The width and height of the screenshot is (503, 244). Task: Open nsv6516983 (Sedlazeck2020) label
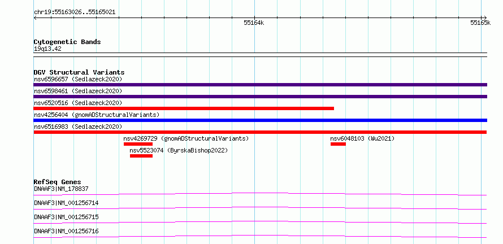(x=78, y=127)
